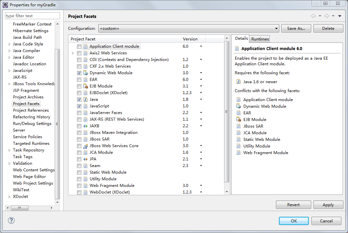Open the view menu dropdown arrow
Image resolution: width=348 pixels, height=233 pixels.
click(x=340, y=16)
